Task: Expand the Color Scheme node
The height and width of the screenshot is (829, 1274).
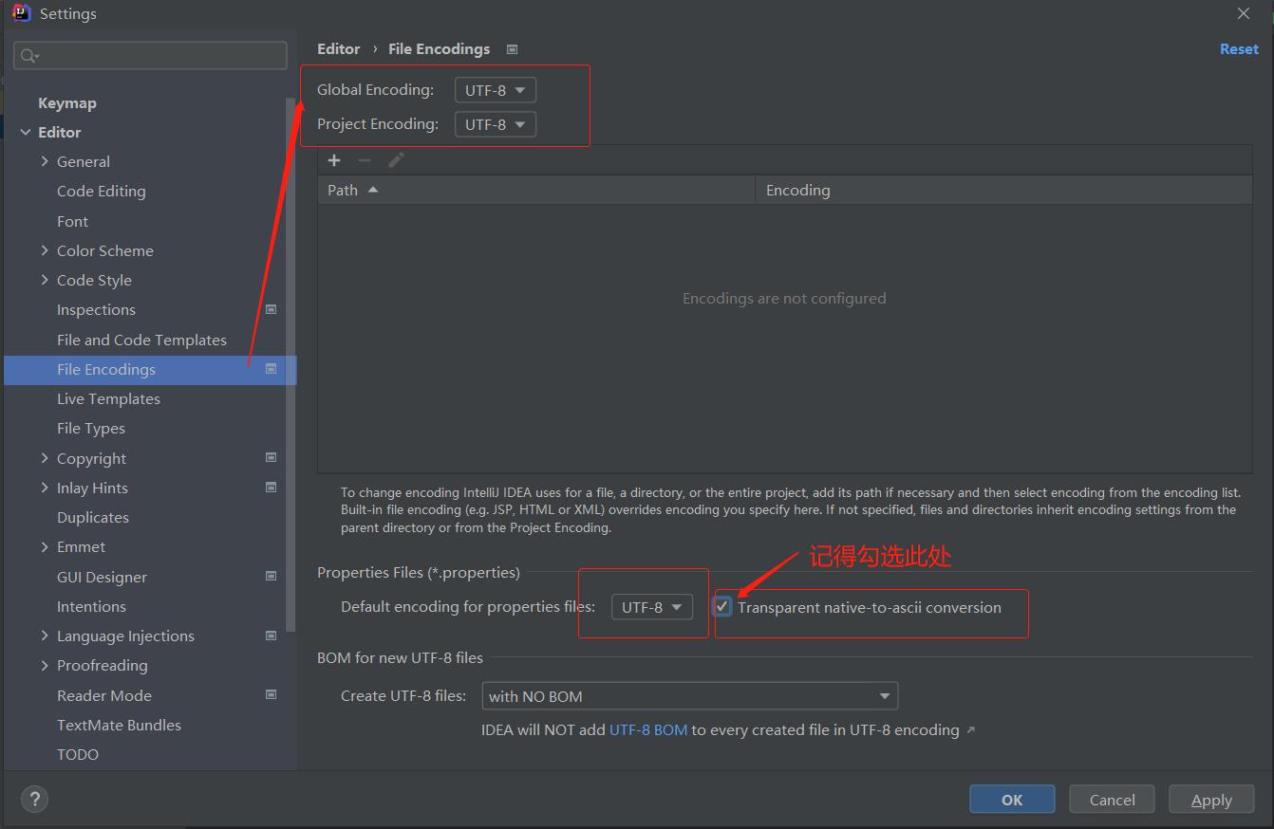Action: pyautogui.click(x=45, y=250)
